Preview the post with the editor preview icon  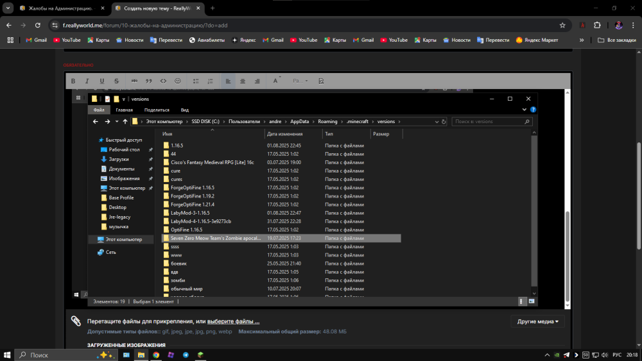(321, 81)
